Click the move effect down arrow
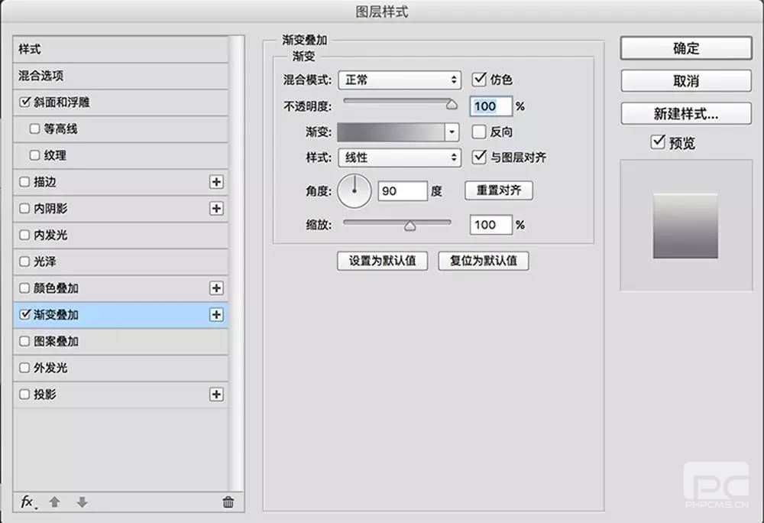764x523 pixels. pos(82,502)
